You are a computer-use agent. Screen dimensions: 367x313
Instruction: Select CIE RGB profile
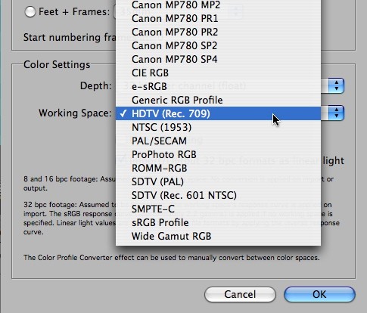pos(218,73)
